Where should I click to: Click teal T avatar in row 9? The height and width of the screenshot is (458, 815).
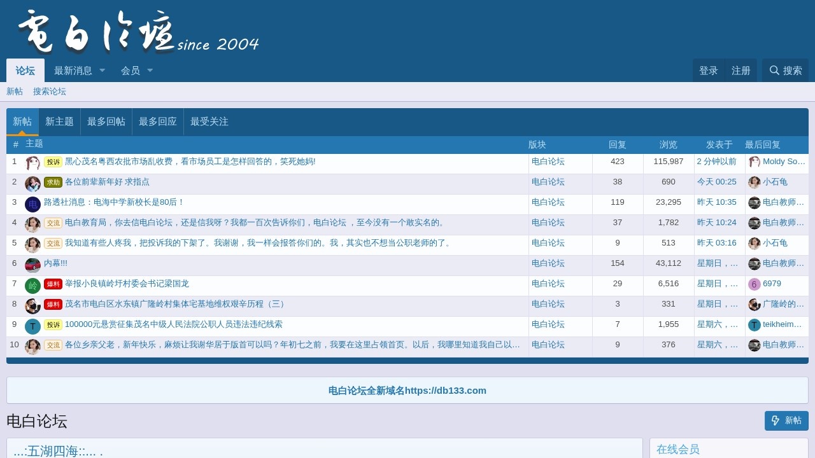pos(32,326)
